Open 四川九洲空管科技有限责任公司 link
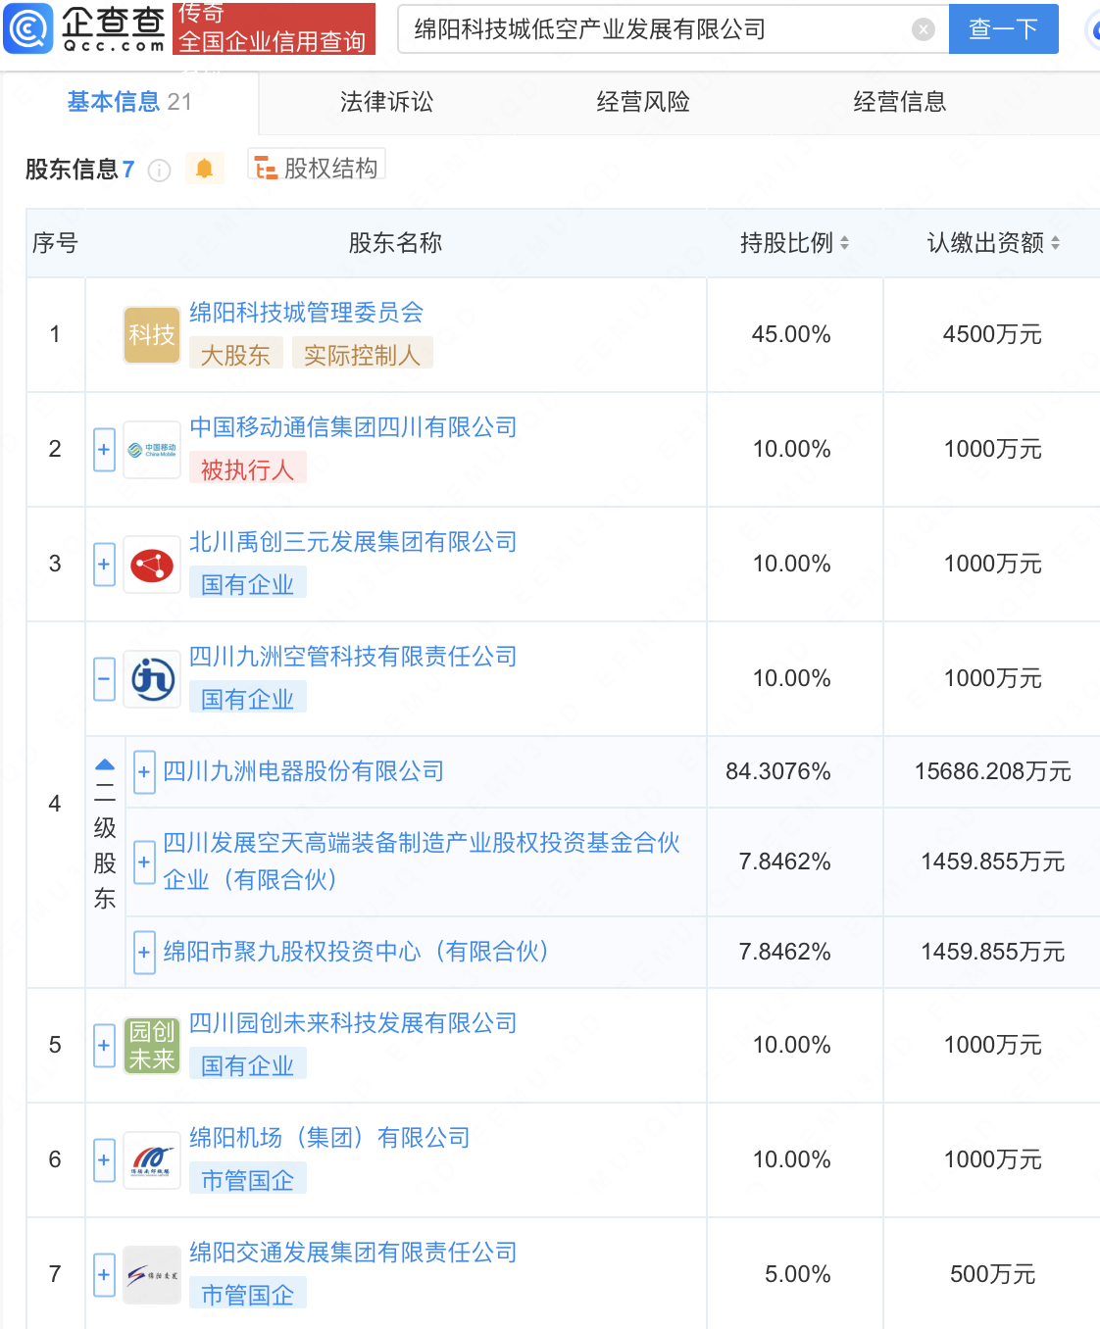Screen dimensions: 1100x1329 pos(353,657)
